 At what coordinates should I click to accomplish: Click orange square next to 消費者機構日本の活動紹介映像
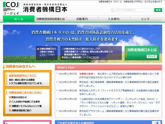pos(38,49)
